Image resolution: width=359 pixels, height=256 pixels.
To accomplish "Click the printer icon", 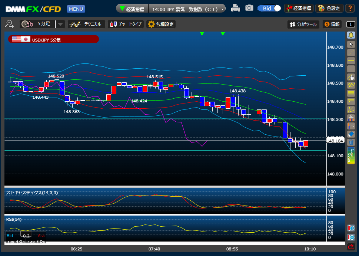I will pos(235,8).
